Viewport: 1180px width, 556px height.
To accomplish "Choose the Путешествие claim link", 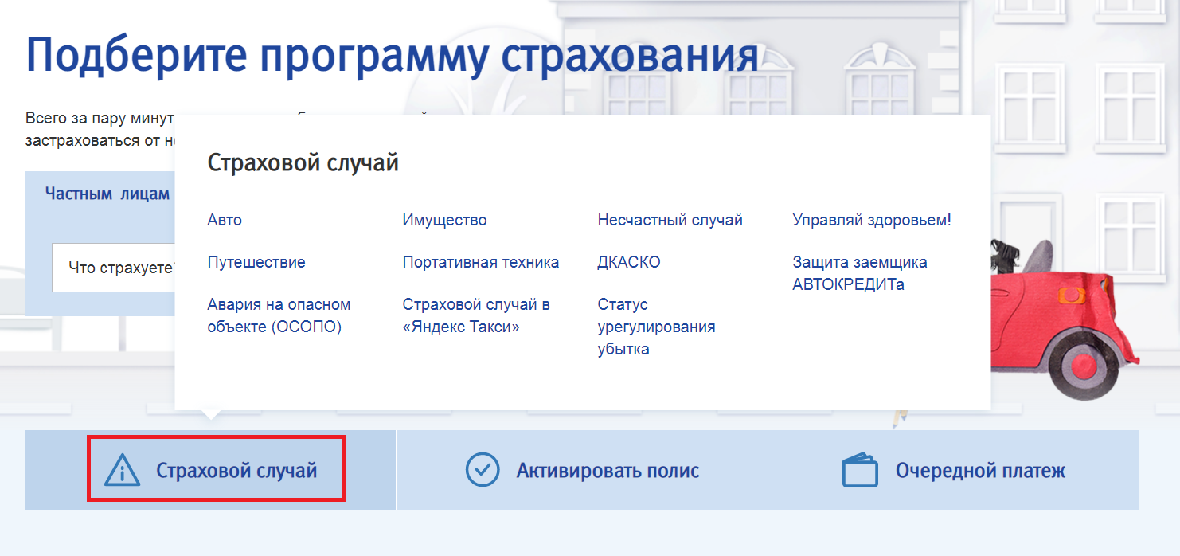I will pyautogui.click(x=256, y=262).
